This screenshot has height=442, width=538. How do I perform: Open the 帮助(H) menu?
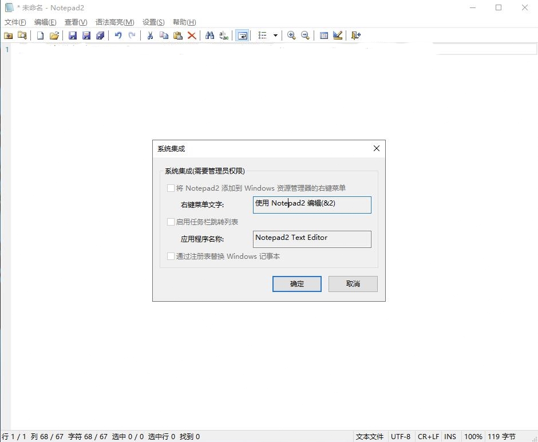coord(184,22)
